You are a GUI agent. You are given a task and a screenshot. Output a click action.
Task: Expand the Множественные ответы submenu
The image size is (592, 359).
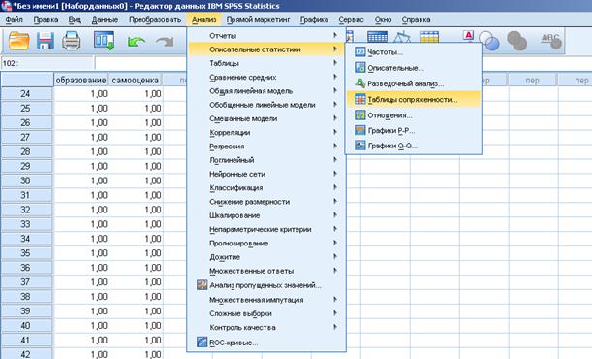(x=266, y=271)
